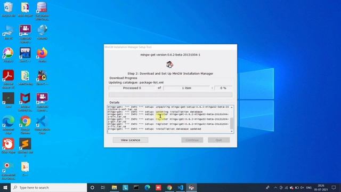This screenshot has height=192, width=341.
Task: Switch to Microsoft Edge on taskbar
Action: click(x=148, y=187)
